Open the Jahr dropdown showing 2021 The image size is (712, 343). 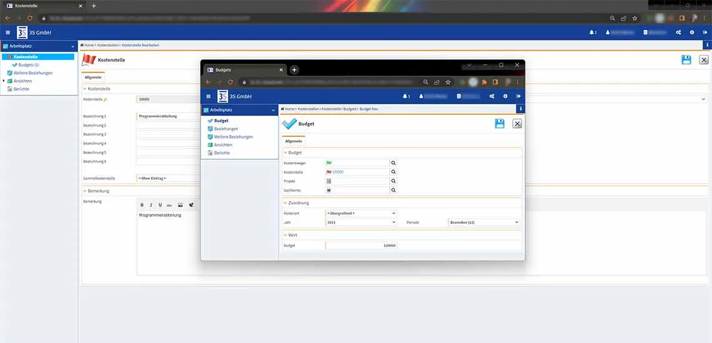coord(361,222)
